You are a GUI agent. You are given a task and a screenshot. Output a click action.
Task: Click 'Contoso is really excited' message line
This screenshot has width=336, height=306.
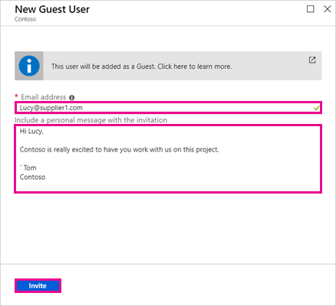pos(119,149)
